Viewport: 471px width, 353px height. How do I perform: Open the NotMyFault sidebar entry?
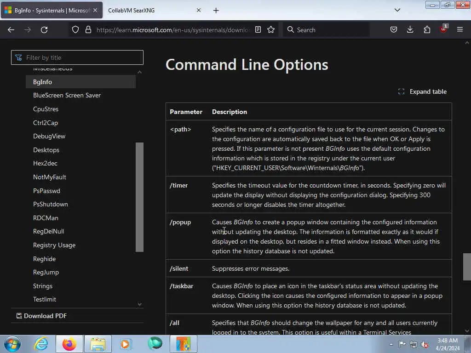pyautogui.click(x=50, y=177)
